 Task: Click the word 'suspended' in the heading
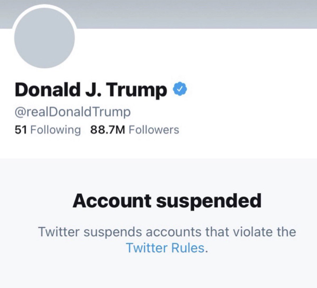208,201
